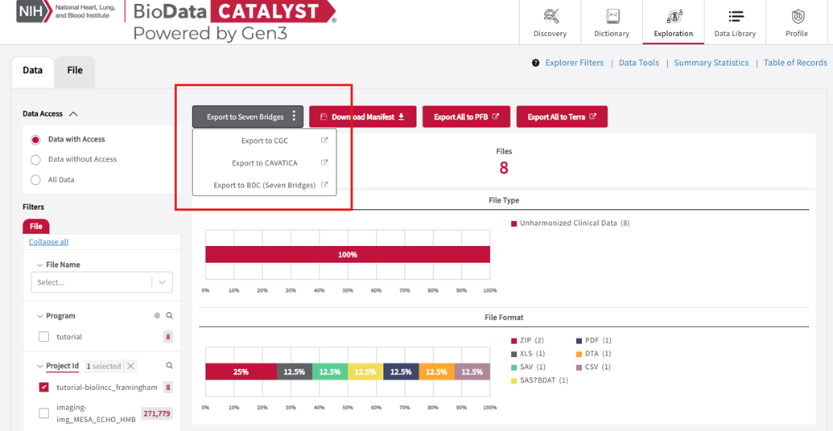The image size is (833, 431).
Task: Click the SAS7BDAT legend color swatch
Action: point(514,380)
